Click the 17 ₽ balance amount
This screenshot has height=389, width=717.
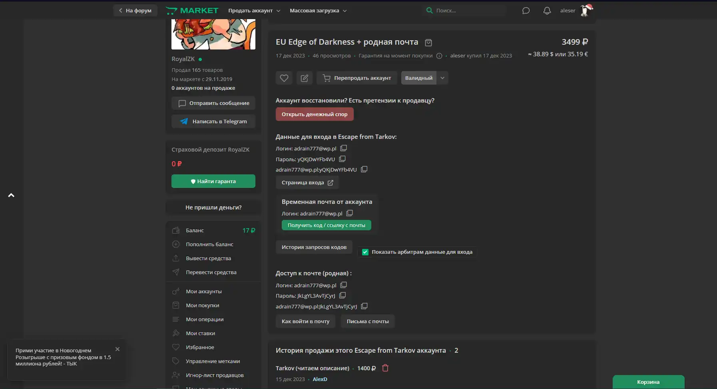pos(249,230)
